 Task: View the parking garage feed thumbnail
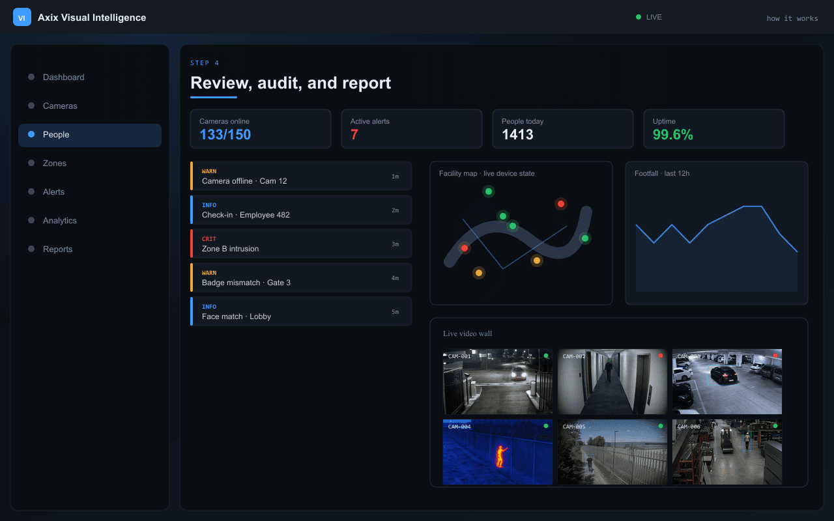click(727, 382)
